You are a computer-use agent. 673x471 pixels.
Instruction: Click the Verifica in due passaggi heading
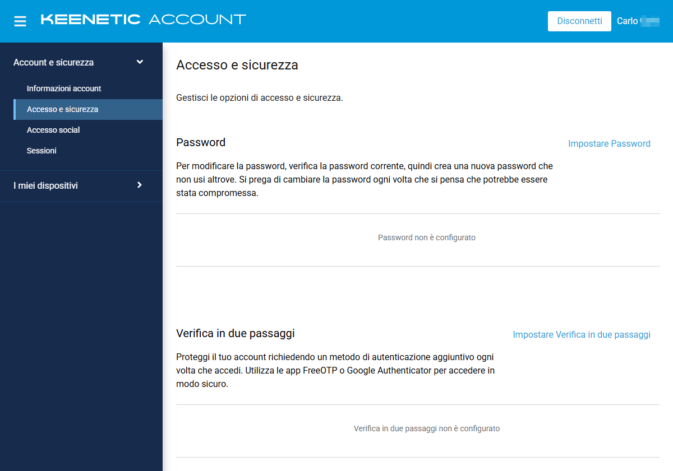pos(236,333)
